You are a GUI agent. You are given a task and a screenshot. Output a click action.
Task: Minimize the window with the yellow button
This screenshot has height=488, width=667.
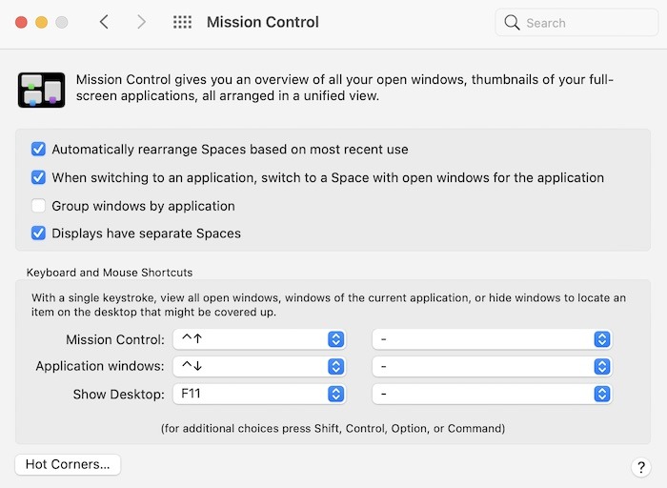41,22
